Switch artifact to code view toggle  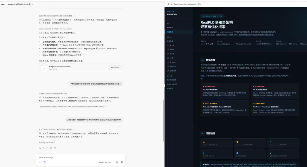click(171, 4)
